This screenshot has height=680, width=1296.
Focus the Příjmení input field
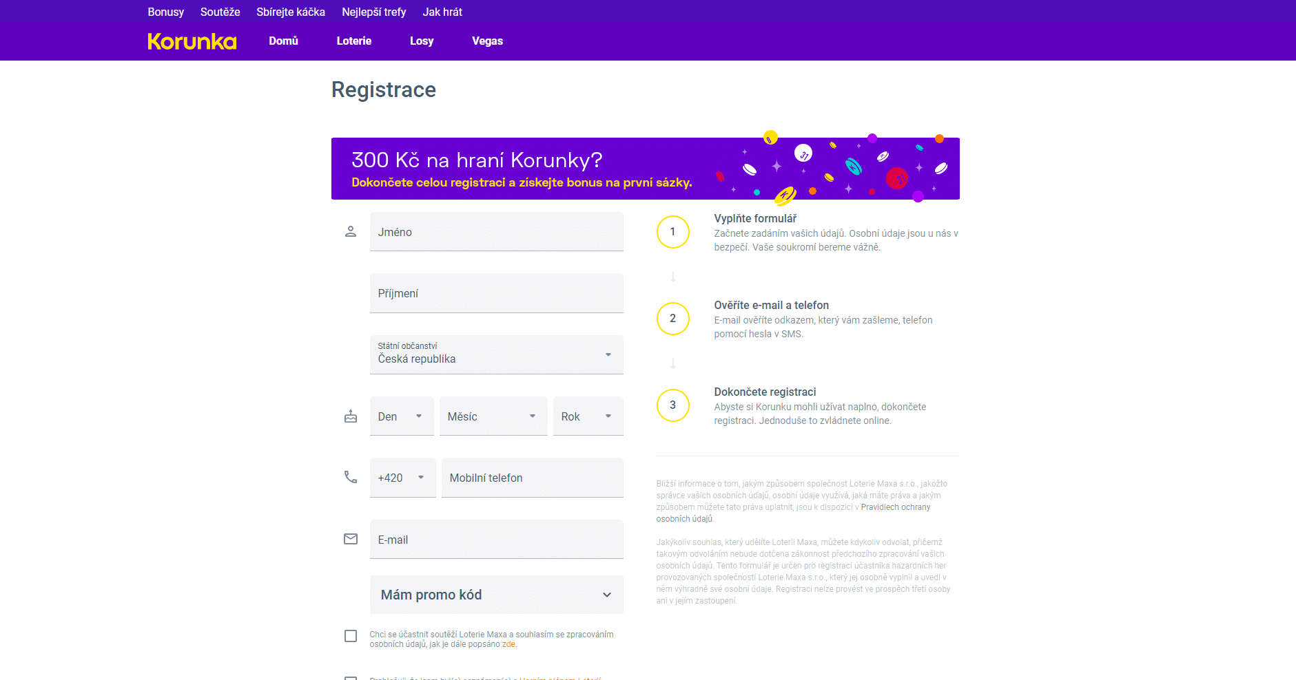(x=497, y=293)
